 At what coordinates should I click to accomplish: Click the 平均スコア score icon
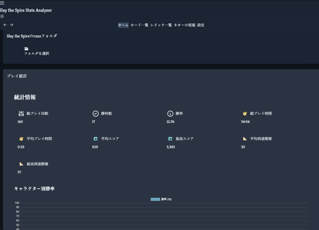pyautogui.click(x=95, y=138)
